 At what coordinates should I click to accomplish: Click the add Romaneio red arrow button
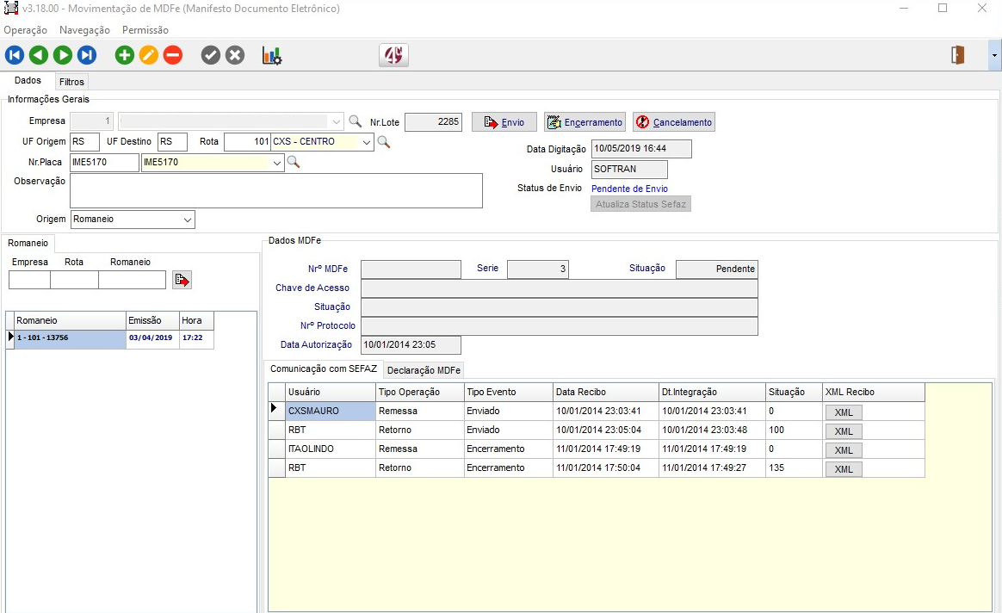[x=182, y=280]
